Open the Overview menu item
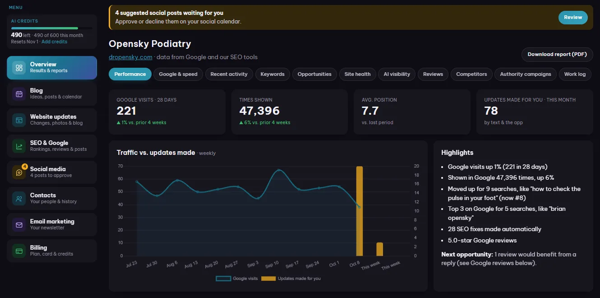The image size is (600, 298). coord(52,68)
